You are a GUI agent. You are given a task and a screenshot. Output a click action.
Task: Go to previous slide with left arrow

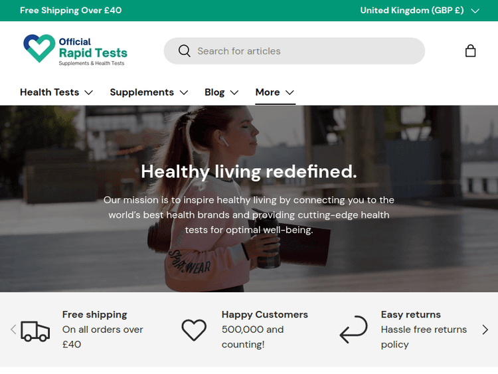[x=13, y=329]
